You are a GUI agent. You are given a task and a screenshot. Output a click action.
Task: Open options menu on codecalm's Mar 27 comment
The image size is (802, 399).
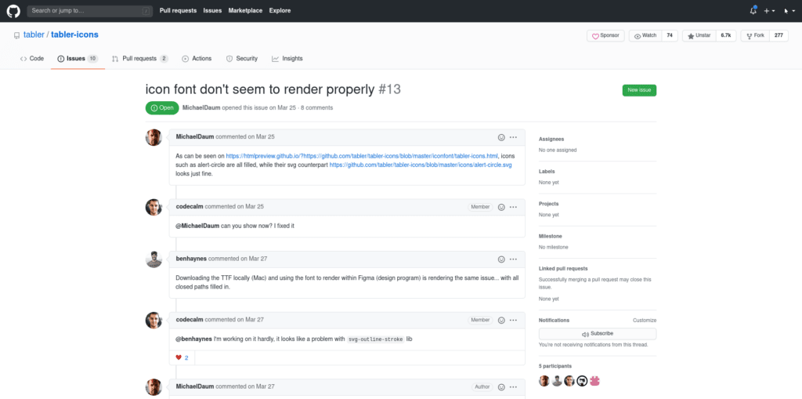tap(513, 320)
